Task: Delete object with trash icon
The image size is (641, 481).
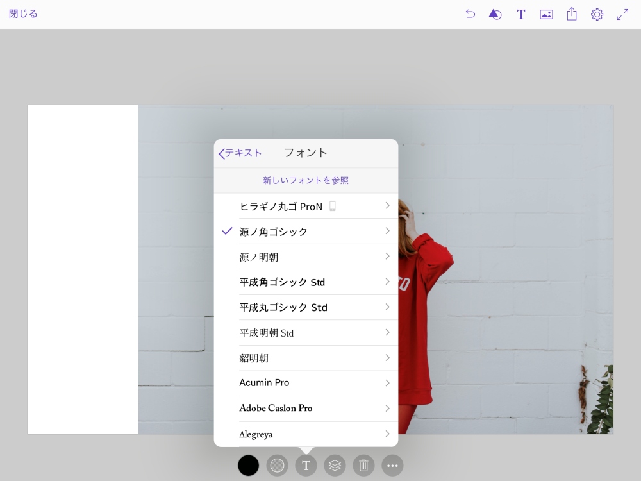Action: pos(363,466)
